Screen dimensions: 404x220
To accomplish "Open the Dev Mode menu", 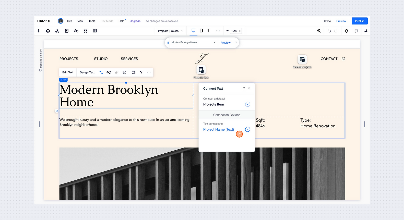I will click(107, 21).
